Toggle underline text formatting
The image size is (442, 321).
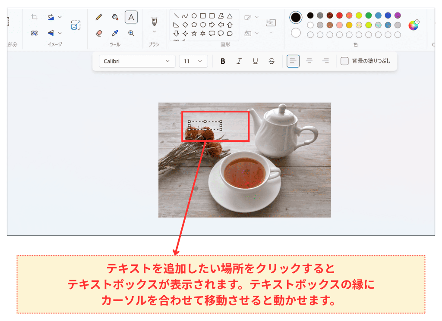(x=255, y=61)
